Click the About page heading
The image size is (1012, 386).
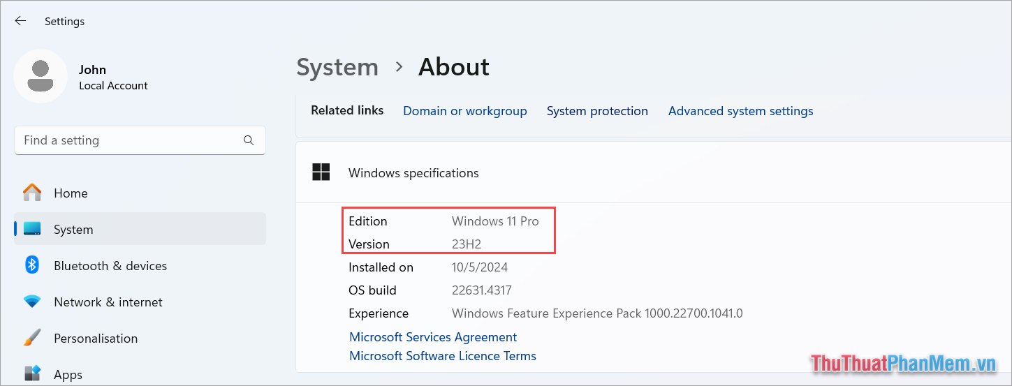(454, 67)
